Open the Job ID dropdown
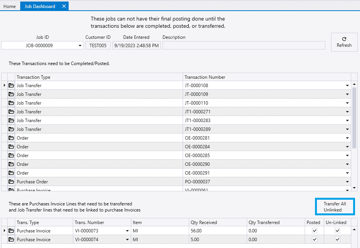Image resolution: width=360 pixels, height=248 pixels. click(x=80, y=45)
